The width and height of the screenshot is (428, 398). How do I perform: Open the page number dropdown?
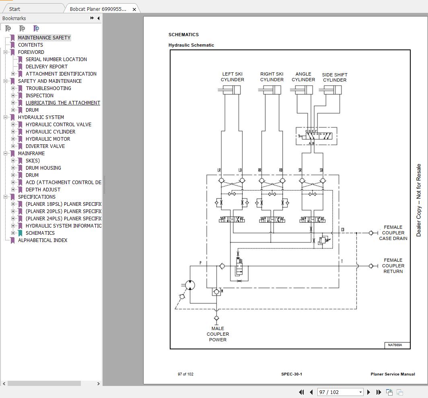pos(360,392)
